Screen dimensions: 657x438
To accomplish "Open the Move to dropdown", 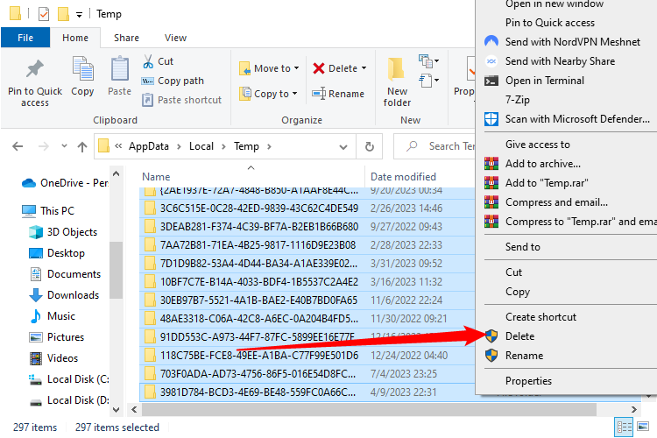I will tap(296, 68).
